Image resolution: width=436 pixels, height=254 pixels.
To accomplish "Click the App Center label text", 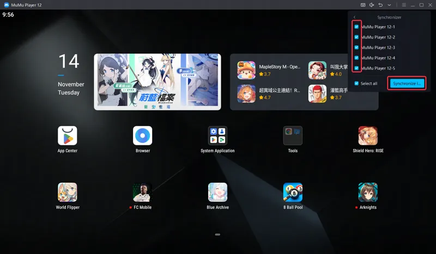I will (x=67, y=151).
